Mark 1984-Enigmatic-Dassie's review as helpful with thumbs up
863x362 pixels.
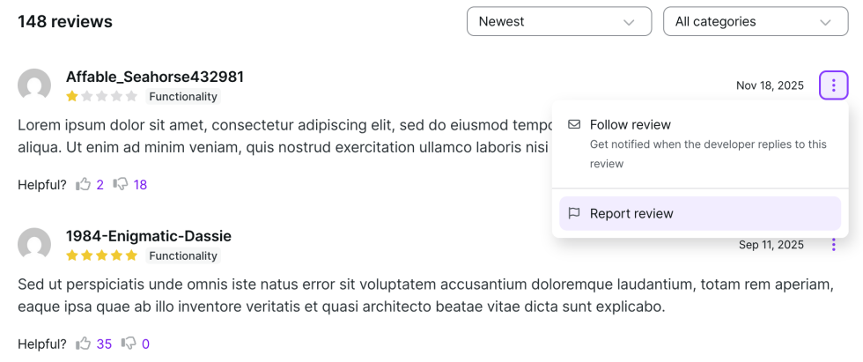(x=84, y=344)
